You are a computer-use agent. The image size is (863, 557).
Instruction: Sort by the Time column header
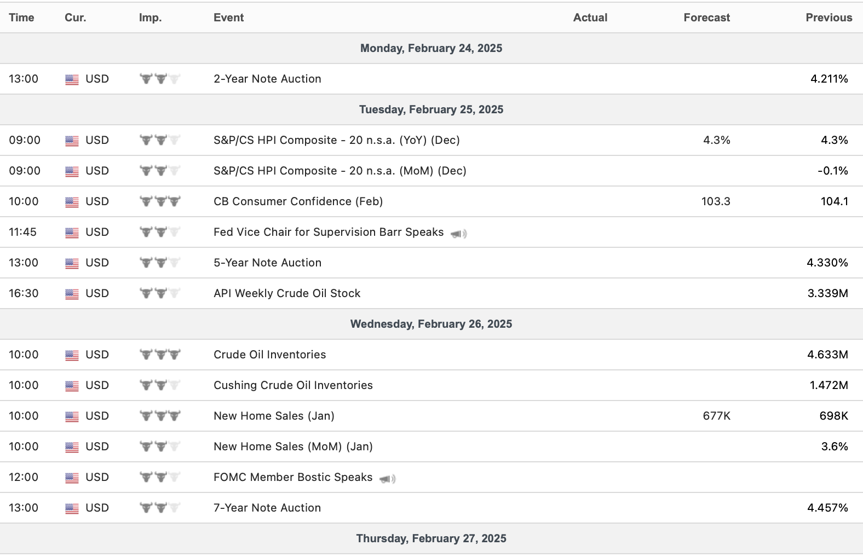[x=21, y=18]
